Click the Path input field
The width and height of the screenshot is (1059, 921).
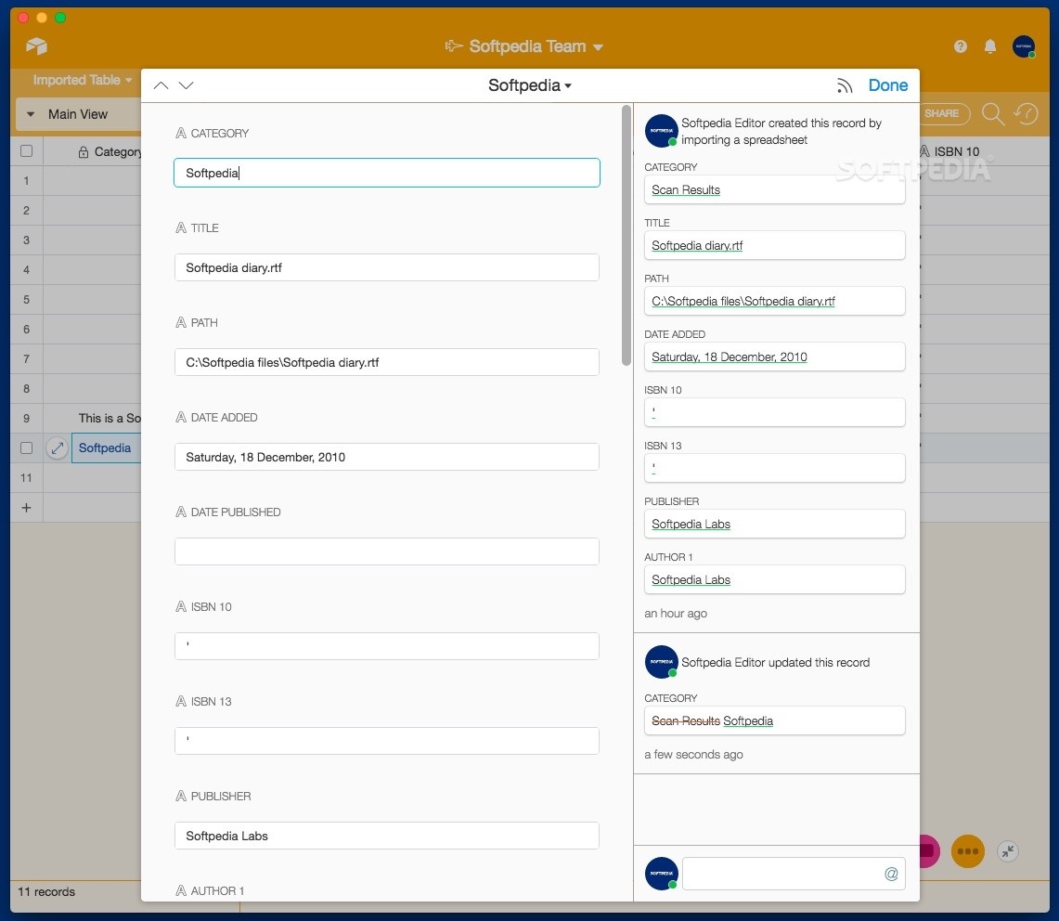click(387, 362)
